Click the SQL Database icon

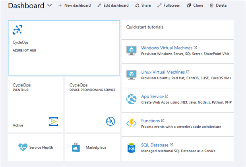point(131,148)
